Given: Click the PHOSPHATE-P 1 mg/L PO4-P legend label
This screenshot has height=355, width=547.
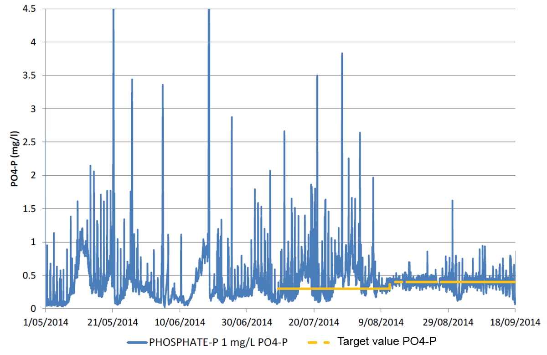Looking at the screenshot, I should pyautogui.click(x=218, y=341).
